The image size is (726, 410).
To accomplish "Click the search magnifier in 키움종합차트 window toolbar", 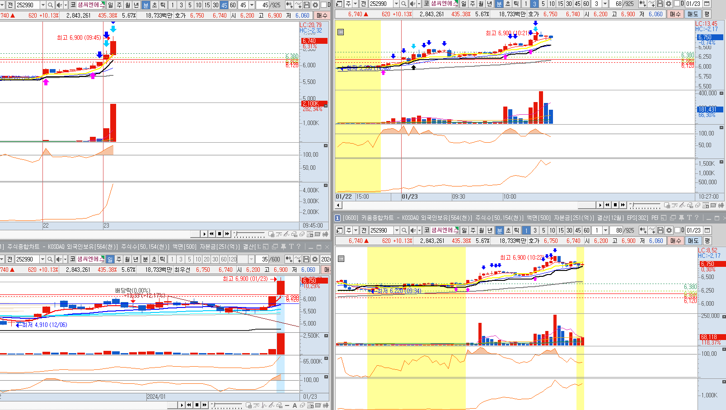I will [404, 230].
